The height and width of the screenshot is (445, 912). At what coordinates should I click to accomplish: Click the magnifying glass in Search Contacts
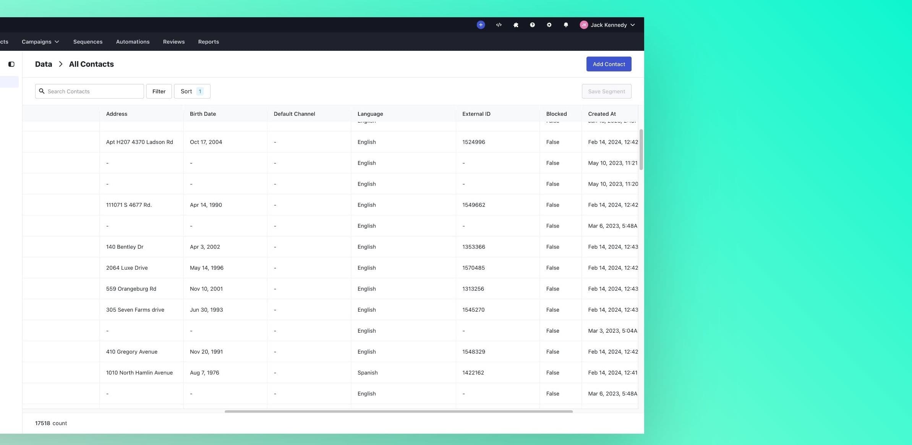[x=42, y=91]
